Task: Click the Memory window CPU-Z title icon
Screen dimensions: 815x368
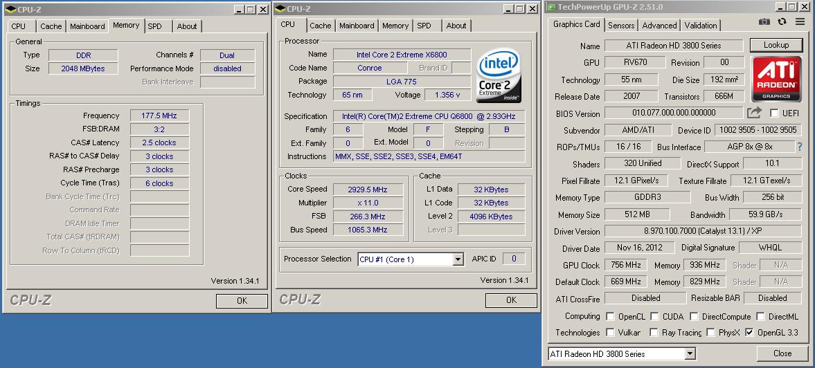Action: [x=10, y=9]
